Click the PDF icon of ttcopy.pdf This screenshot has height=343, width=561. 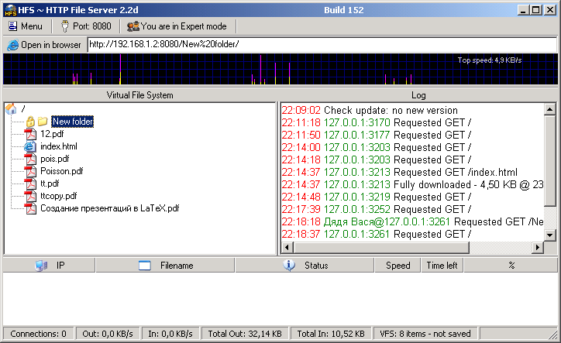[30, 196]
